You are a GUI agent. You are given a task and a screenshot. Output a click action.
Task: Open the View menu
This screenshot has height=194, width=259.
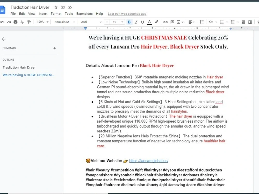point(32,14)
